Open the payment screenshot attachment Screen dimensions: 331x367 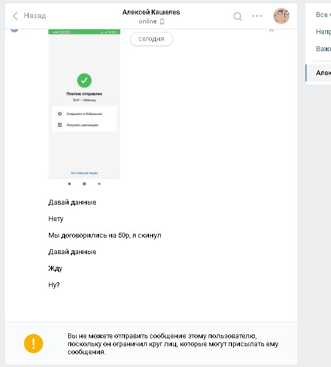(x=84, y=107)
